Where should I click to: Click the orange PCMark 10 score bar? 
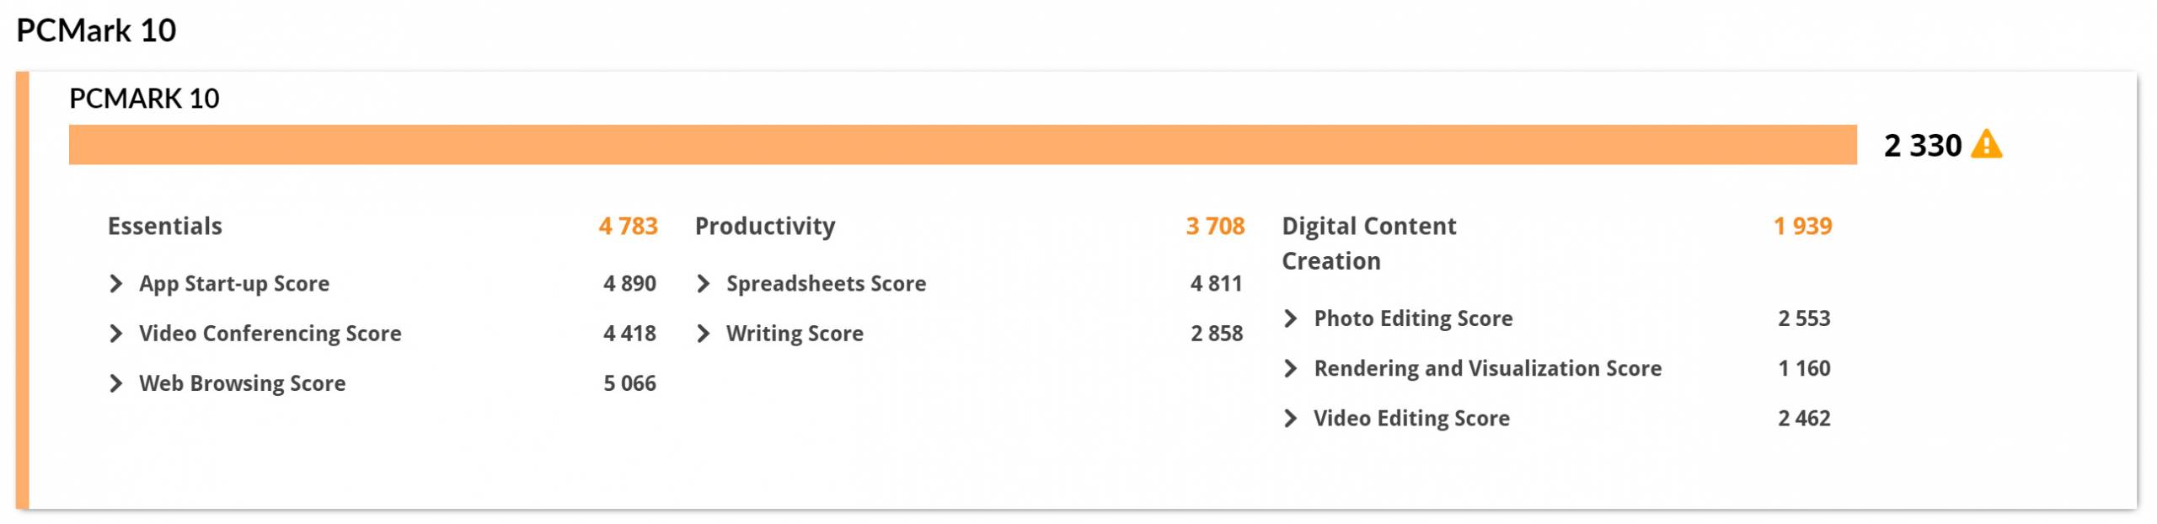(x=962, y=145)
